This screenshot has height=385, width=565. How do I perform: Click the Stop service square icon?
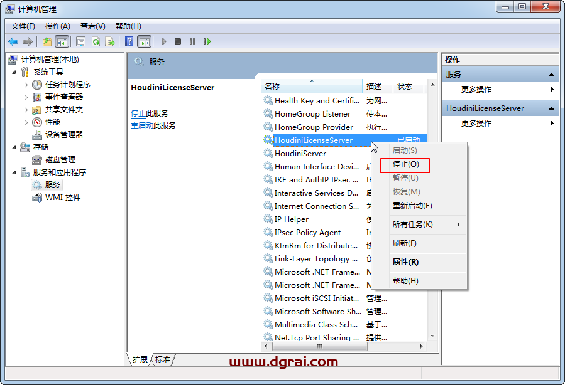point(178,42)
